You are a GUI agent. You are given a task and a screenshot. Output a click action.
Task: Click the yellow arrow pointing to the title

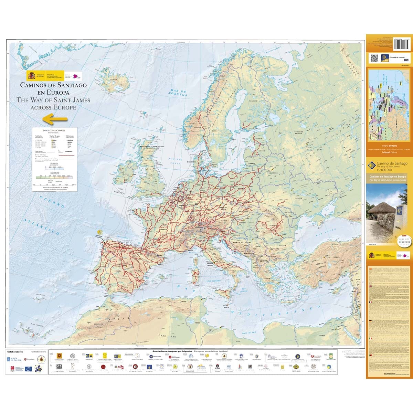tap(55, 118)
